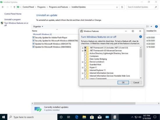Open Uninstall a program link
This screenshot has width=160, height=120.
click(x=13, y=20)
